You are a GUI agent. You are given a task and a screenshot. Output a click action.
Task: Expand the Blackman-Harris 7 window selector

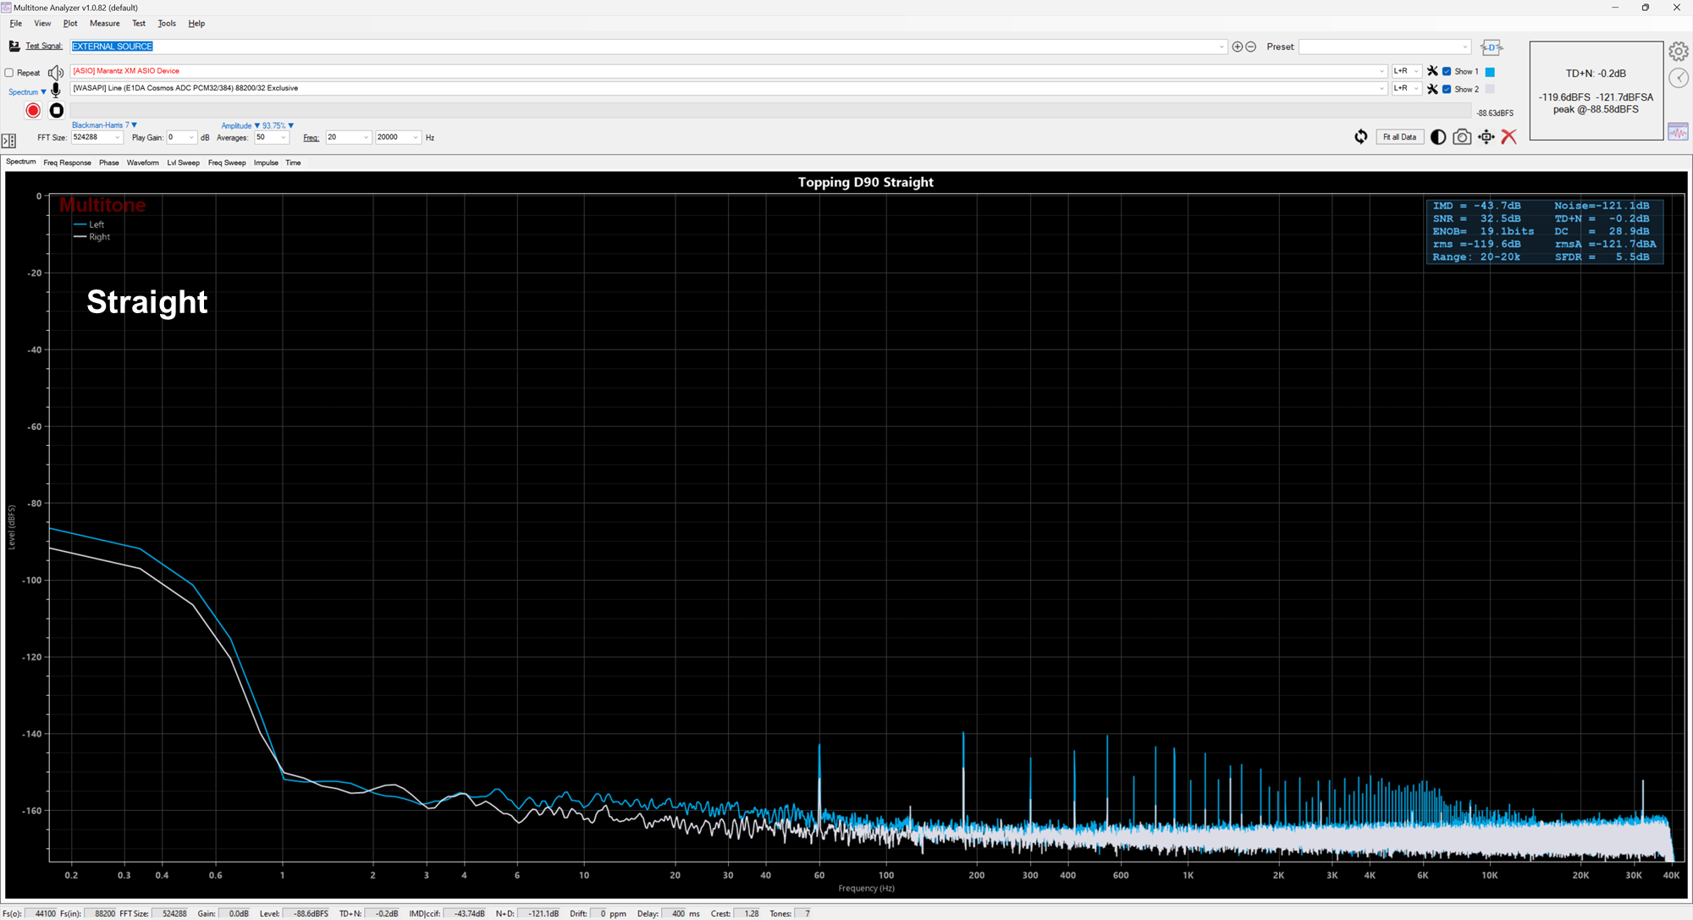104,125
